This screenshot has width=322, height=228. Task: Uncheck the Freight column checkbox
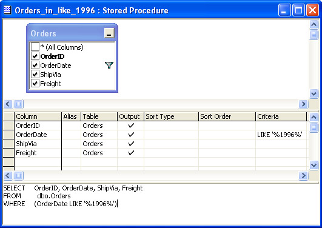(x=35, y=83)
